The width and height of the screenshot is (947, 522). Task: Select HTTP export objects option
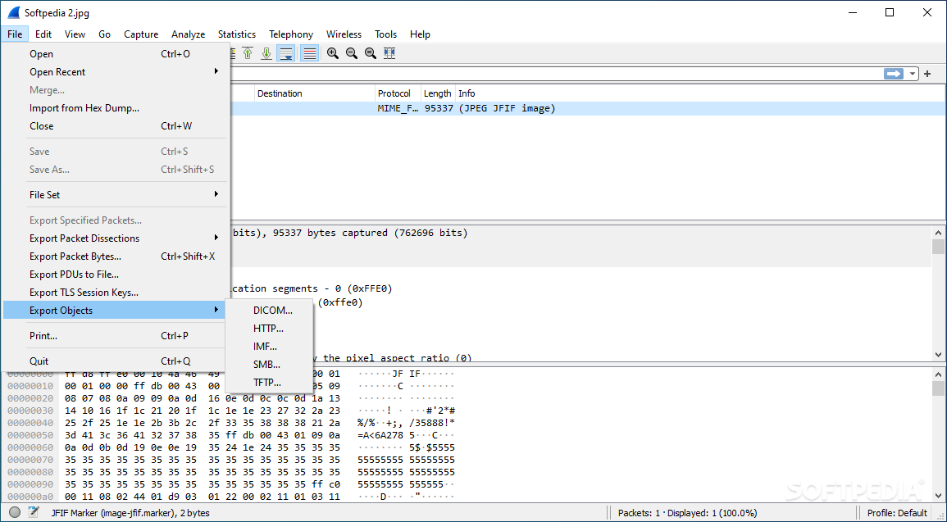[269, 329]
